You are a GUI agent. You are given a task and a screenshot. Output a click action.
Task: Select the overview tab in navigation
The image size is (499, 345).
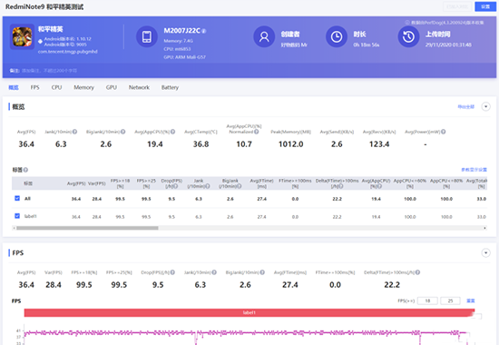coord(14,87)
